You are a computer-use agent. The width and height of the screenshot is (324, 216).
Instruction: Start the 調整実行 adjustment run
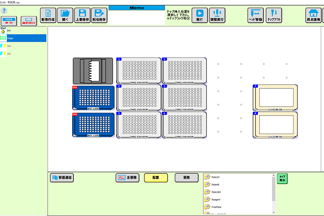point(217,15)
